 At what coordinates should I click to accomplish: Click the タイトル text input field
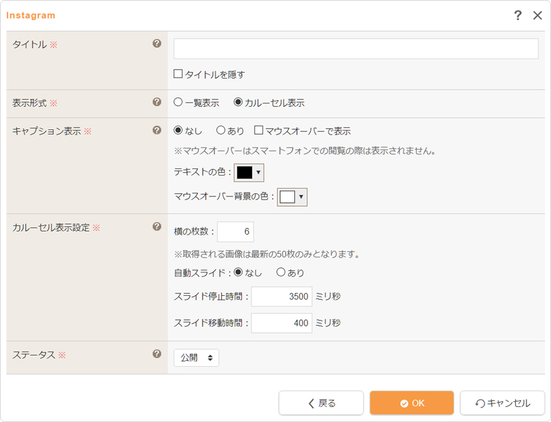pyautogui.click(x=356, y=49)
